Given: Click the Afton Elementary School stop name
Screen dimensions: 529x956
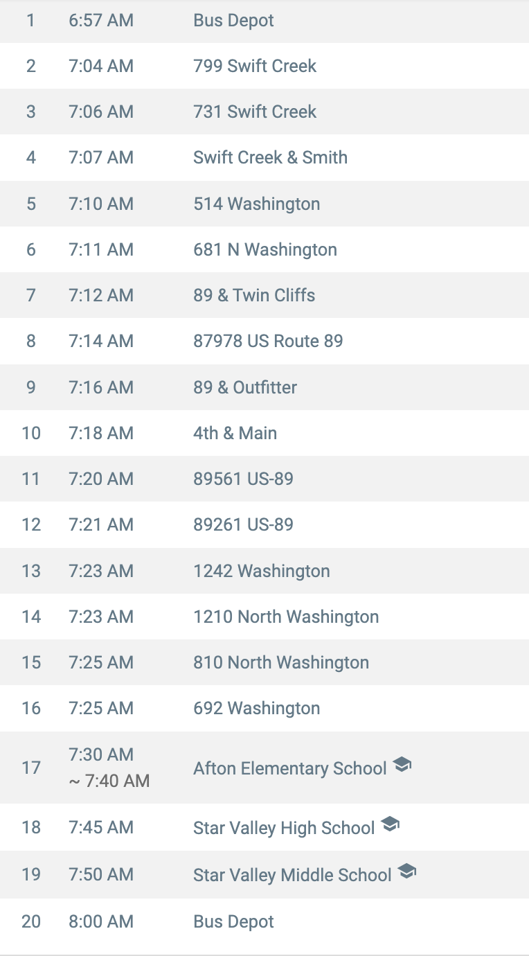Looking at the screenshot, I should pos(289,768).
